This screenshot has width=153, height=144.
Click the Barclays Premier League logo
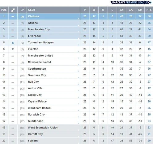click(131, 2)
